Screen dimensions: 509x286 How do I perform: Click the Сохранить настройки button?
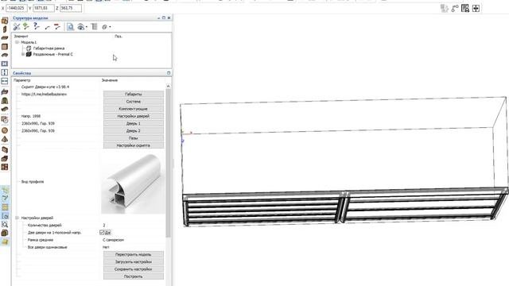click(134, 269)
